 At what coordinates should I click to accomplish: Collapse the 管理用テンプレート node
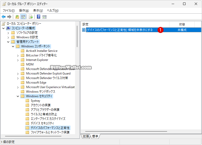pos(8,42)
